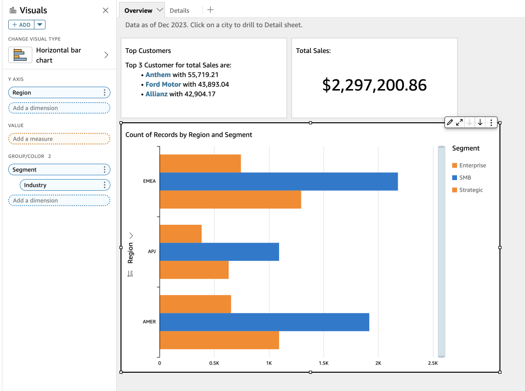Open options for the Industry field

[105, 185]
